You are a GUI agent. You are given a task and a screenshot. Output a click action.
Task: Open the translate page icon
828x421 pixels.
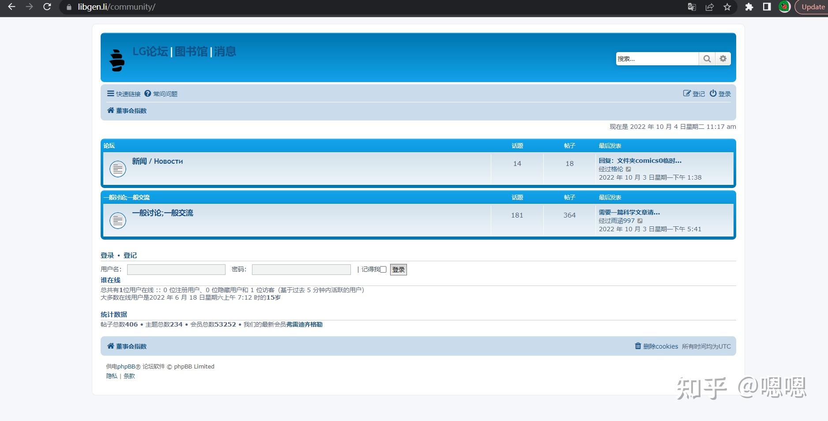tap(692, 7)
